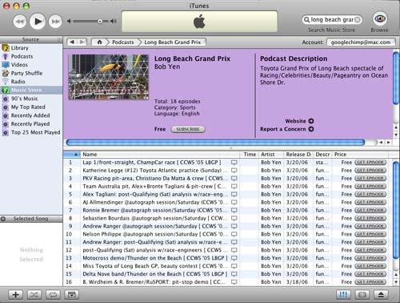Image resolution: width=400 pixels, height=303 pixels.
Task: Select Sebastien Bourdais autograph session episode
Action: (x=228, y=218)
